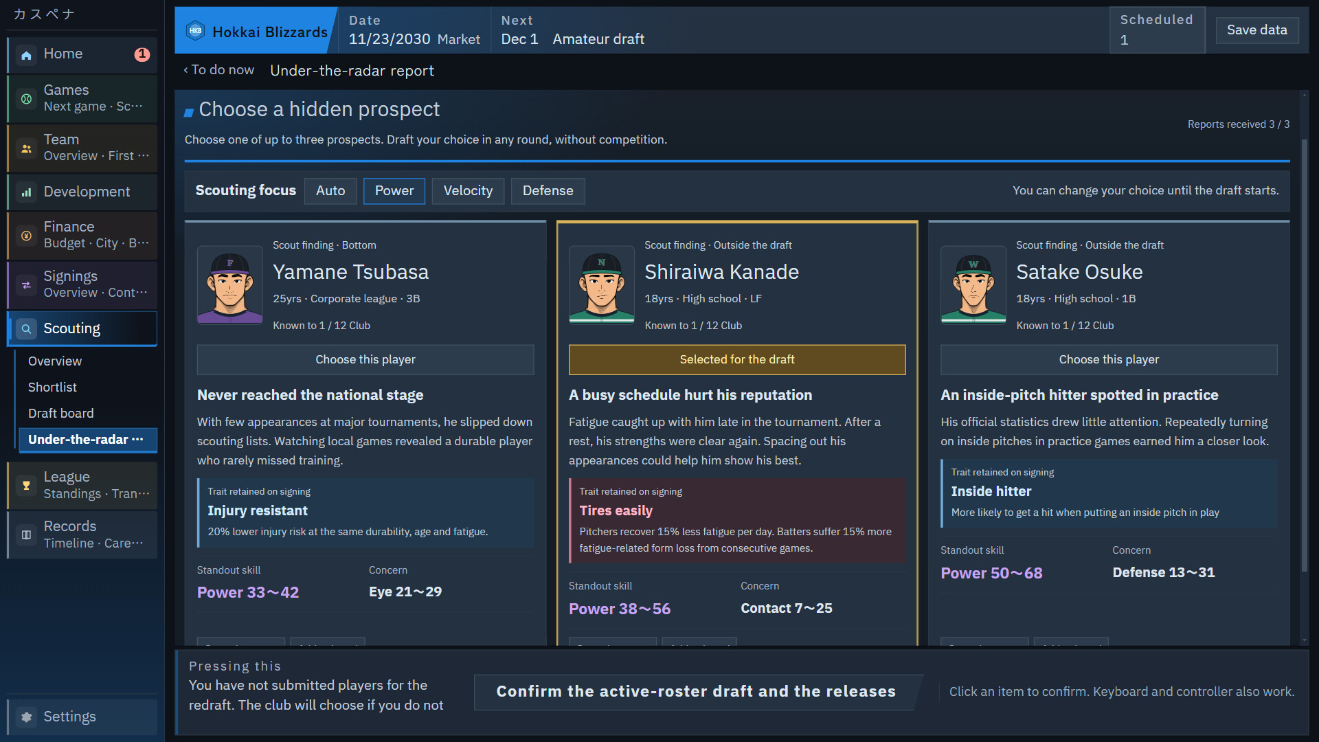Set scouting focus to Defense

tap(548, 191)
